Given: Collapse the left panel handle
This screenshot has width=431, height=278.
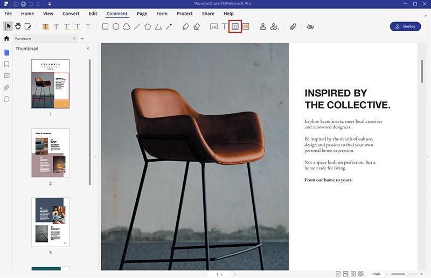Looking at the screenshot, I should pyautogui.click(x=96, y=157).
